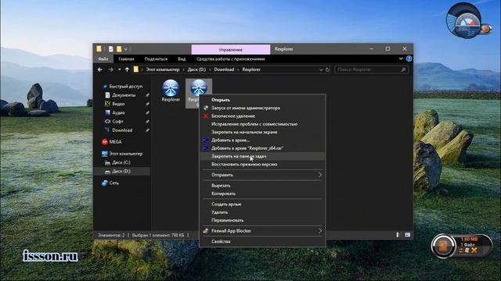The height and width of the screenshot is (281, 501).
Task: Click Этот компьютер breadcrumb segment
Action: [x=163, y=69]
